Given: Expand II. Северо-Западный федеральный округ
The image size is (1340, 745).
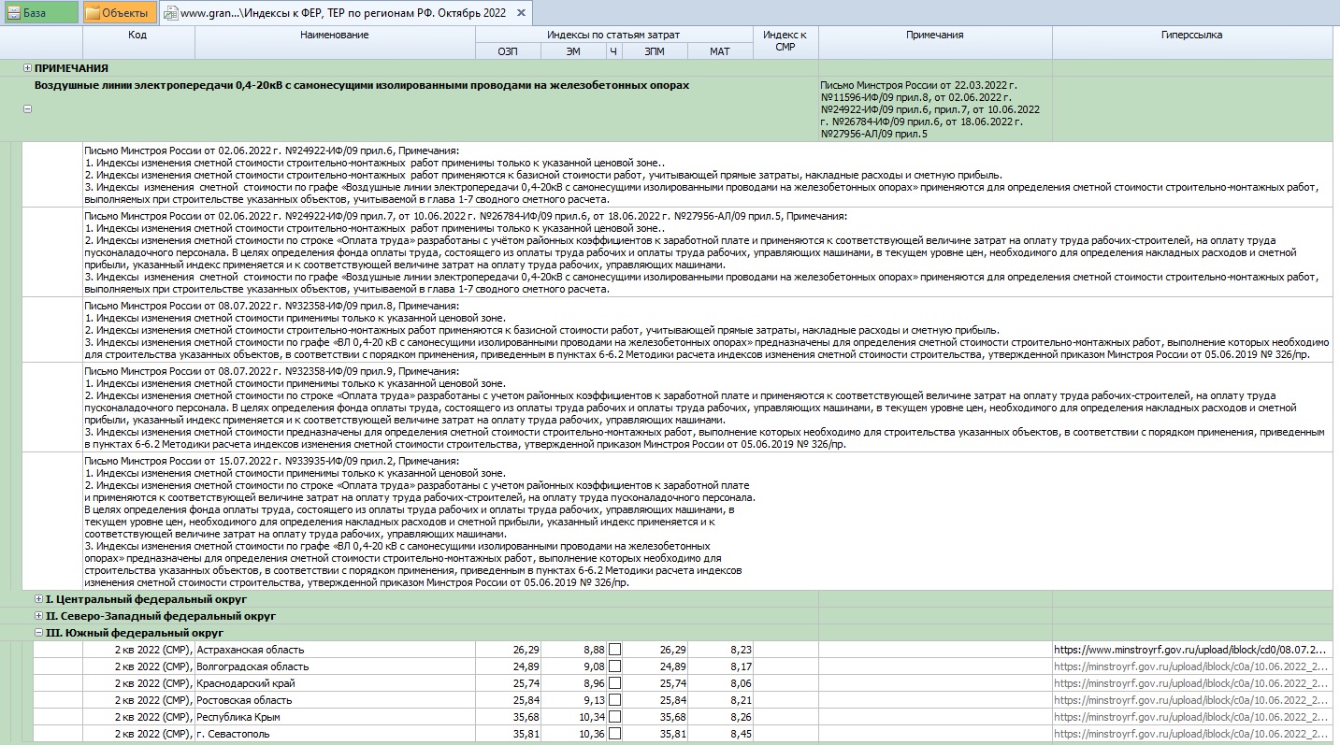Looking at the screenshot, I should pos(38,616).
